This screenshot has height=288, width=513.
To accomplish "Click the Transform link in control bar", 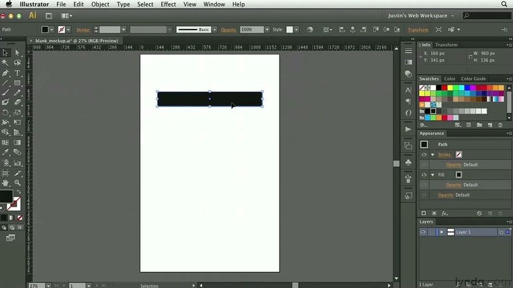I will (x=418, y=29).
